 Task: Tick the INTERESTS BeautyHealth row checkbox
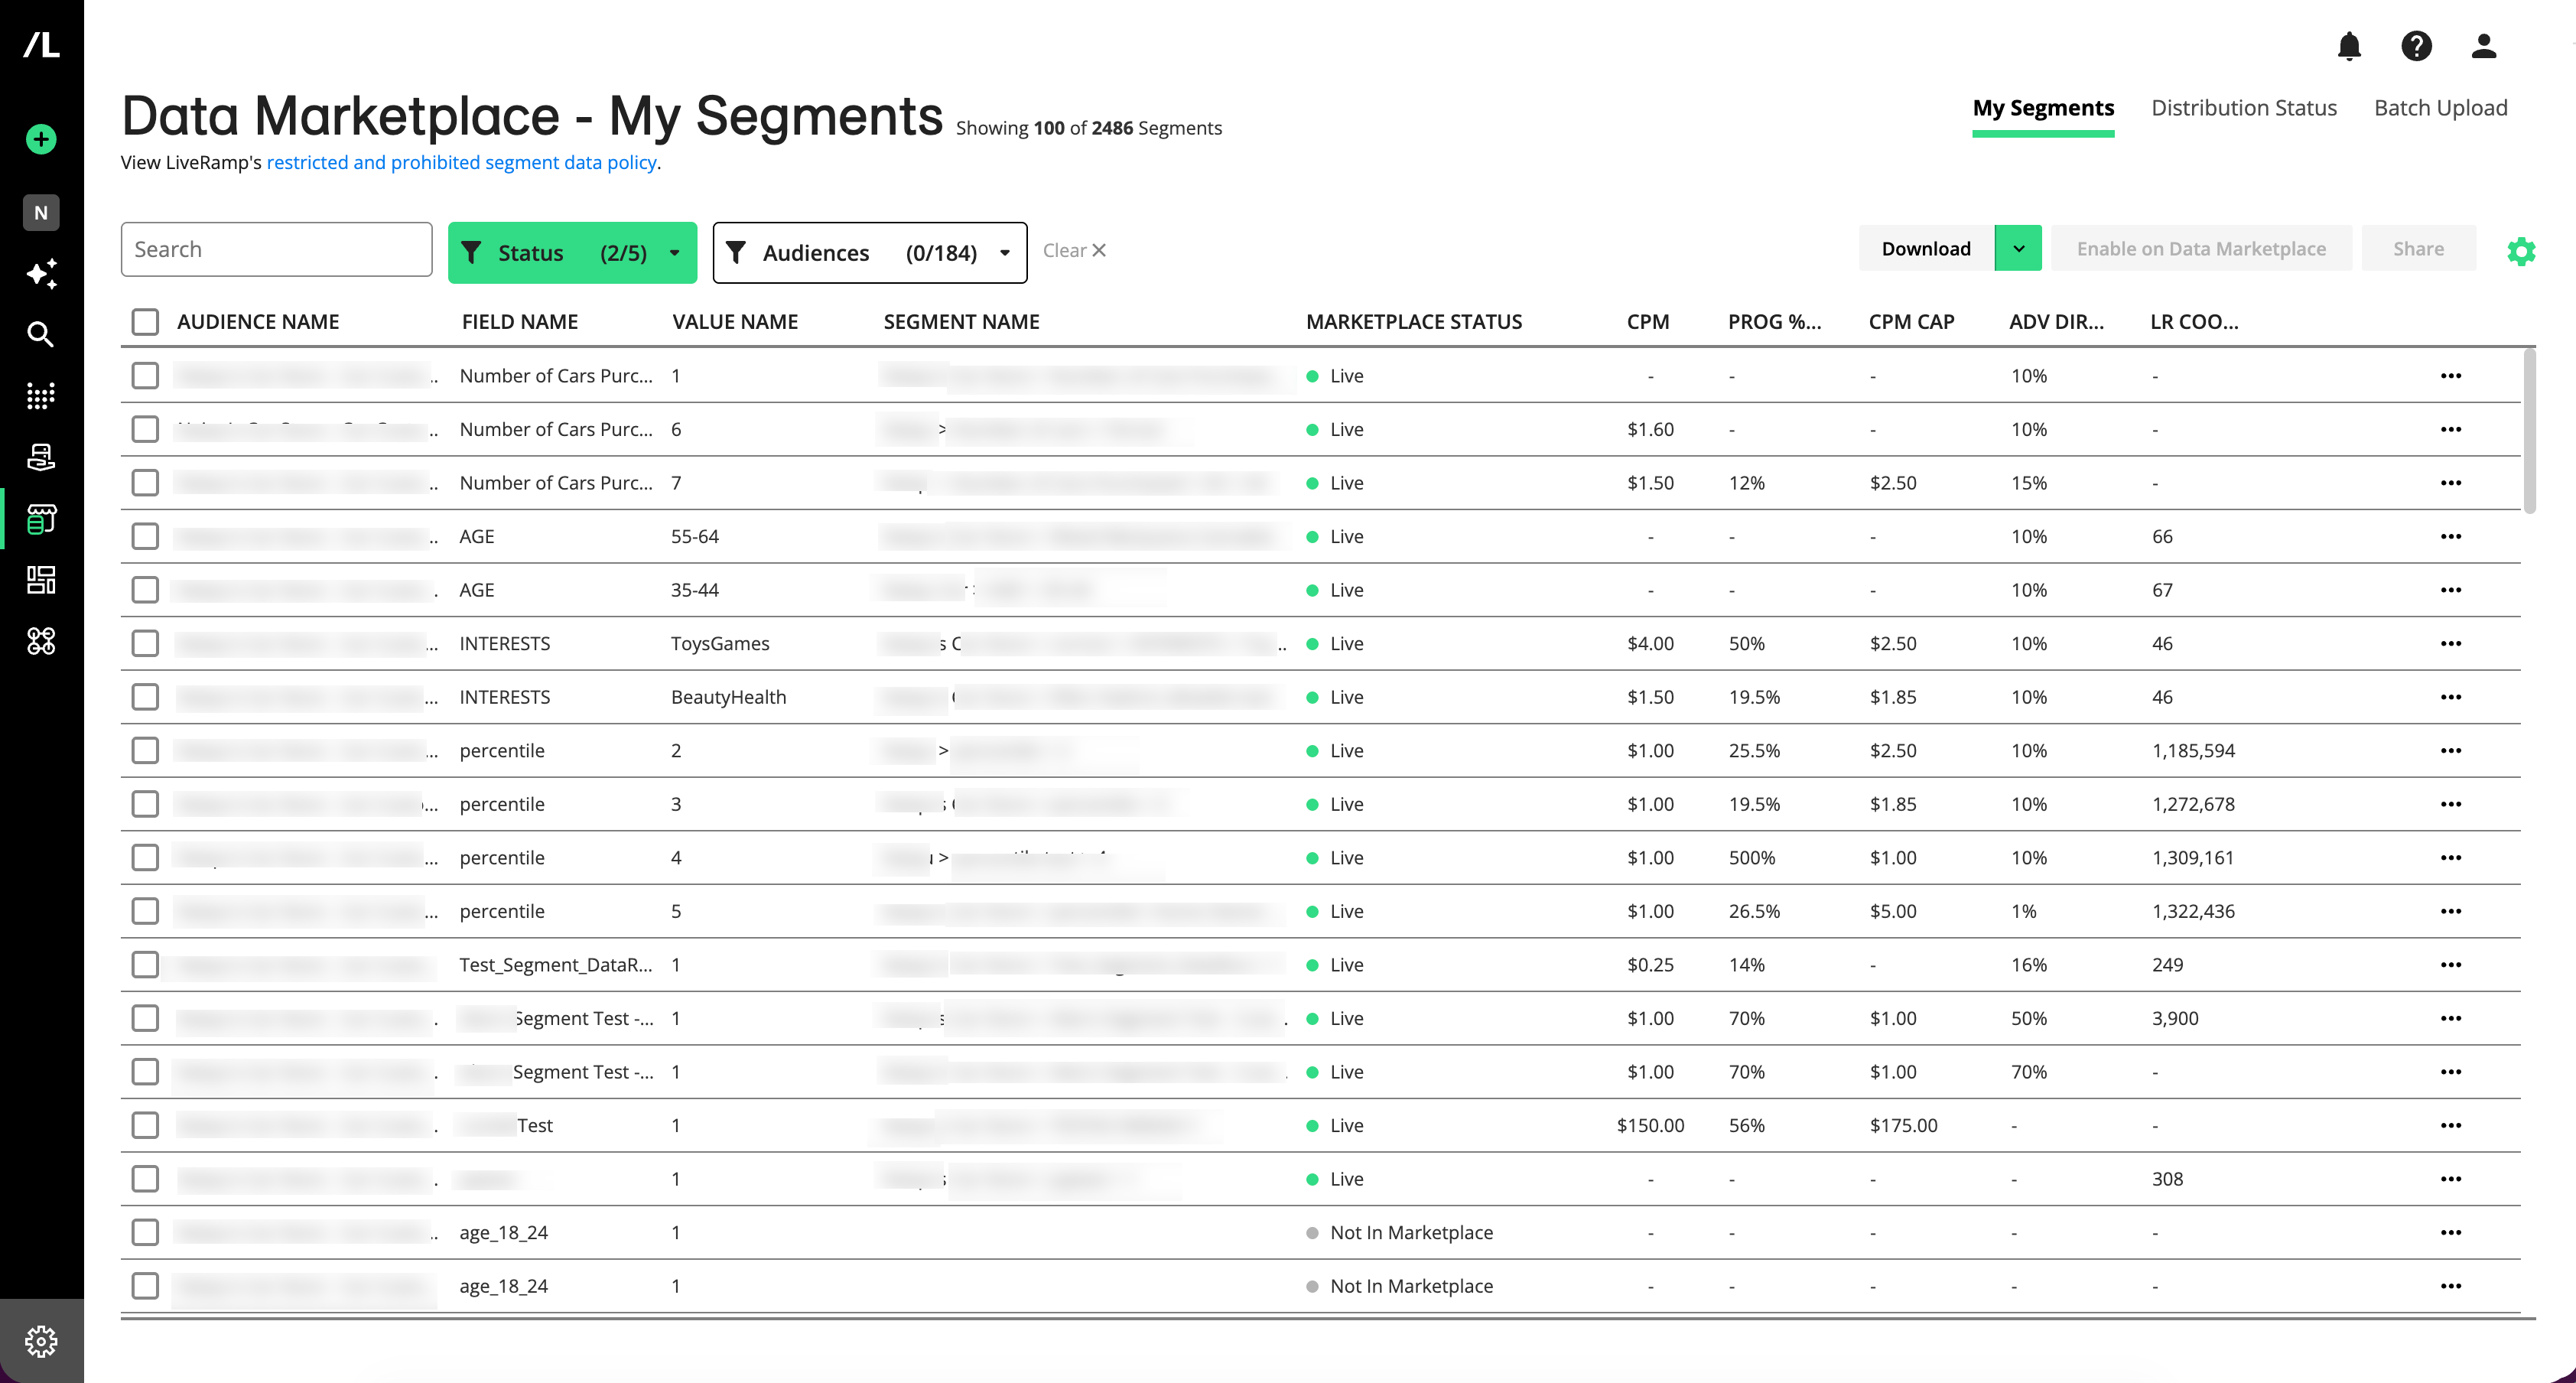pos(145,697)
